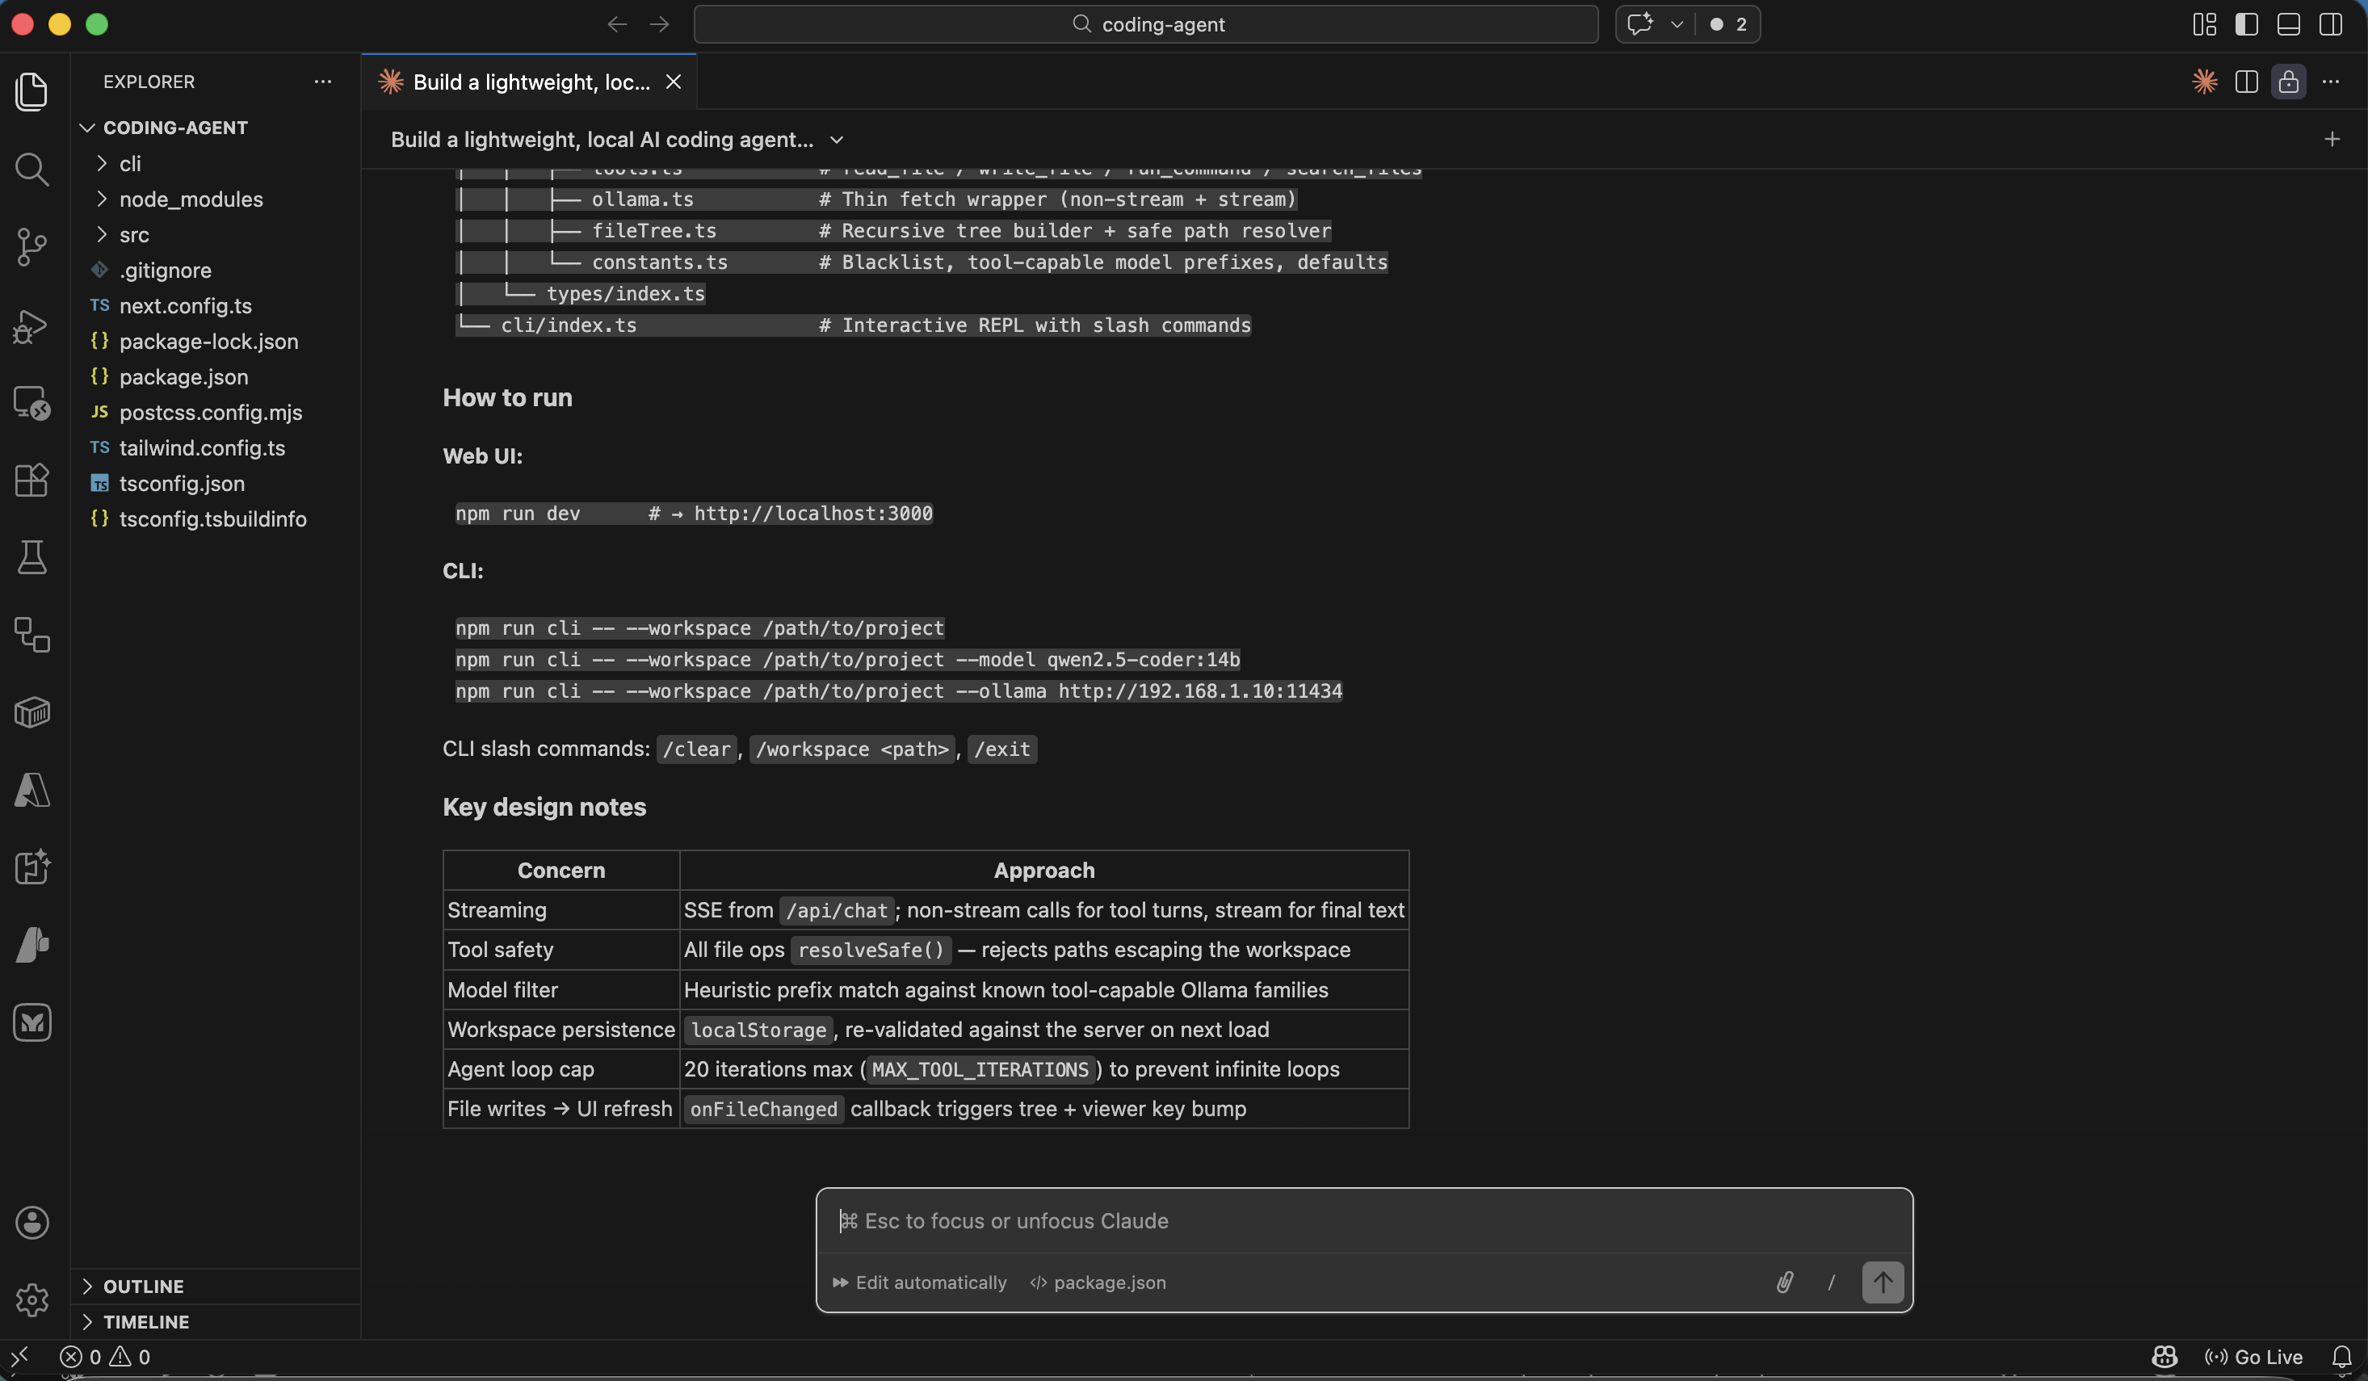Open the Search view in activity bar
2368x1381 pixels.
point(32,170)
